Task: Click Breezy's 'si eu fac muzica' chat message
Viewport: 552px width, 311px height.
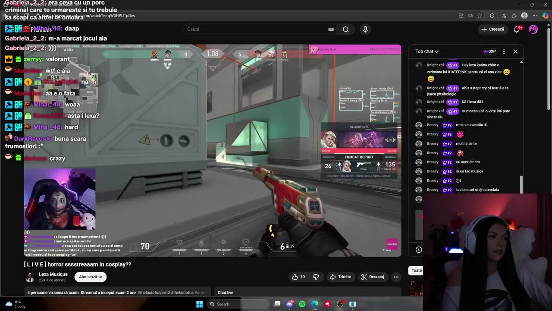Action: click(x=469, y=171)
